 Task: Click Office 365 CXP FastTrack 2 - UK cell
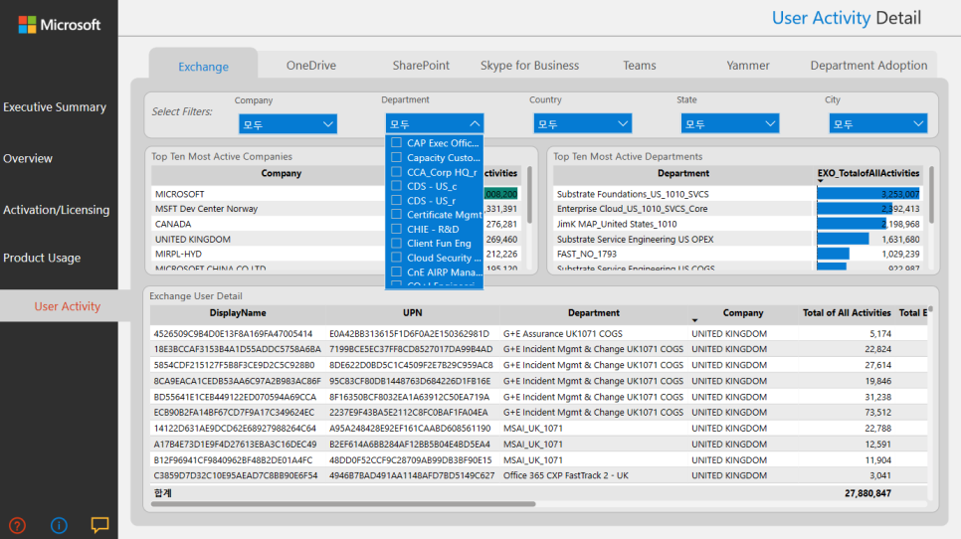coord(566,475)
